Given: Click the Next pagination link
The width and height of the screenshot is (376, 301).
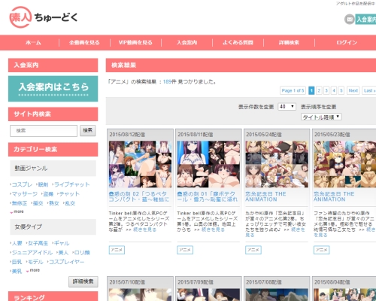Looking at the screenshot, I should (353, 90).
